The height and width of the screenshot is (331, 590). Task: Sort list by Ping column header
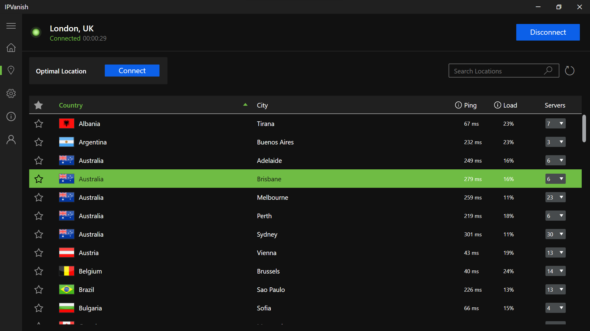(x=470, y=105)
